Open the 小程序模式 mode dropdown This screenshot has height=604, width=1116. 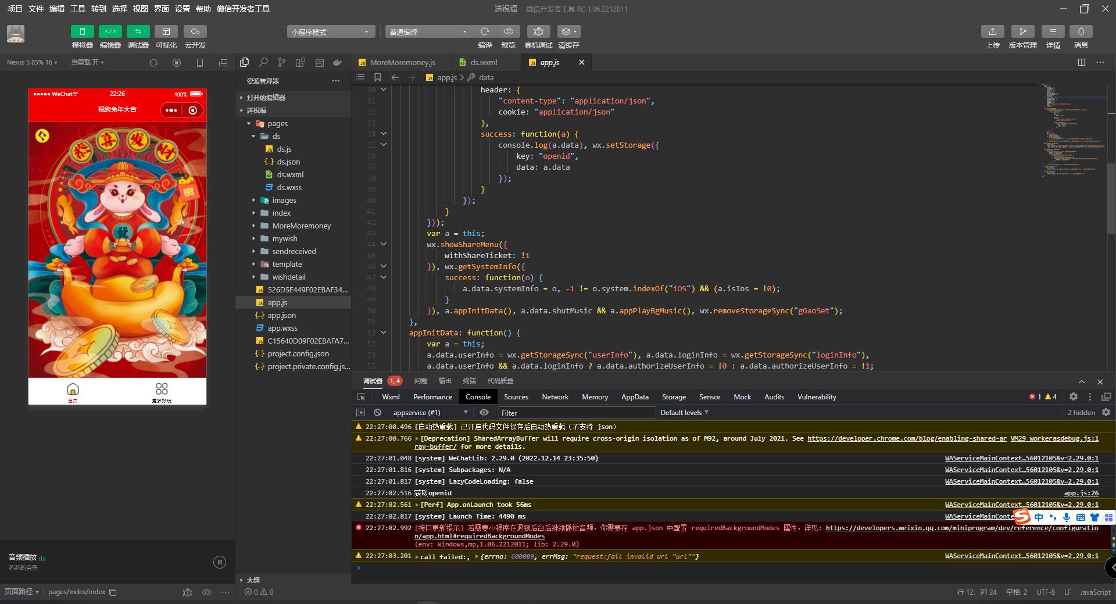[x=330, y=32]
